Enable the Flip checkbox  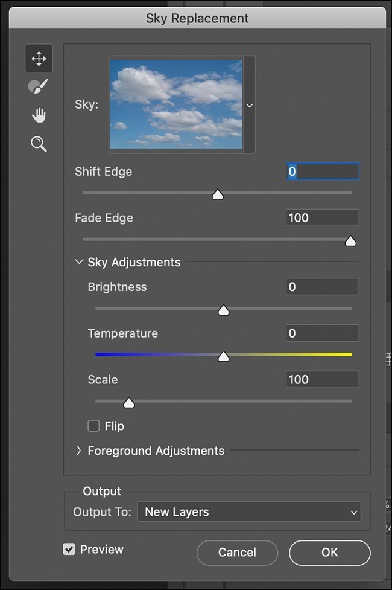coord(93,426)
